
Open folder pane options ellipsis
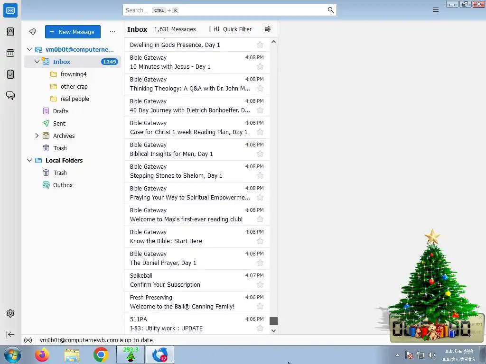click(x=112, y=32)
